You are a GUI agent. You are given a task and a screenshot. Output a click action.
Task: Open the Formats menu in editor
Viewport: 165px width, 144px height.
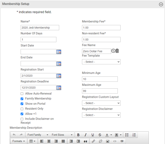pos(19,141)
